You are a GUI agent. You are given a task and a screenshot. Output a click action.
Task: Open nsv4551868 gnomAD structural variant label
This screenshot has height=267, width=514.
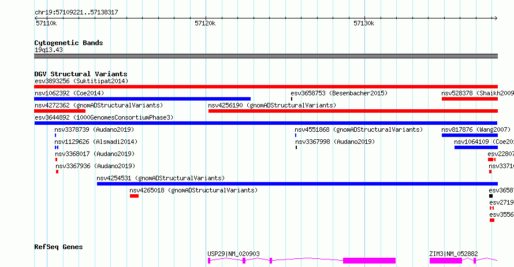pyautogui.click(x=359, y=129)
